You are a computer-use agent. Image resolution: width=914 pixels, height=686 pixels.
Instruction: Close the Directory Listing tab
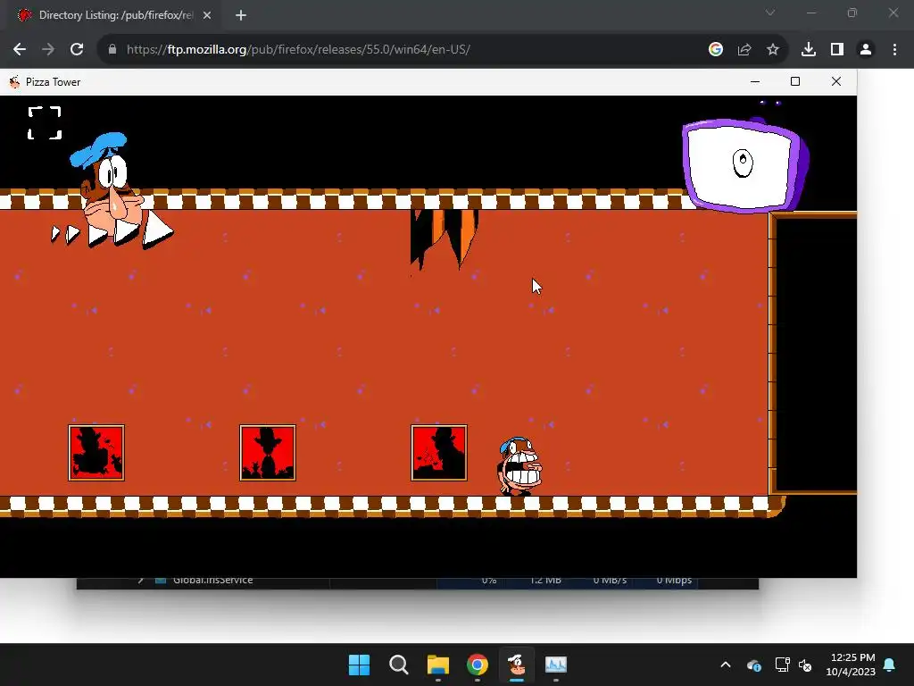pyautogui.click(x=207, y=15)
